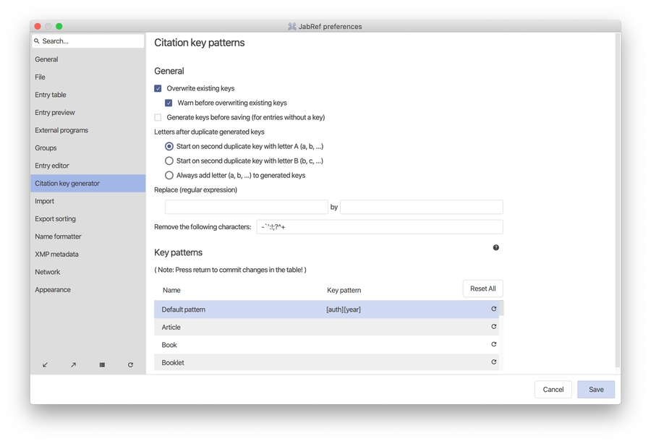Select Always add letter to generated keys

169,174
